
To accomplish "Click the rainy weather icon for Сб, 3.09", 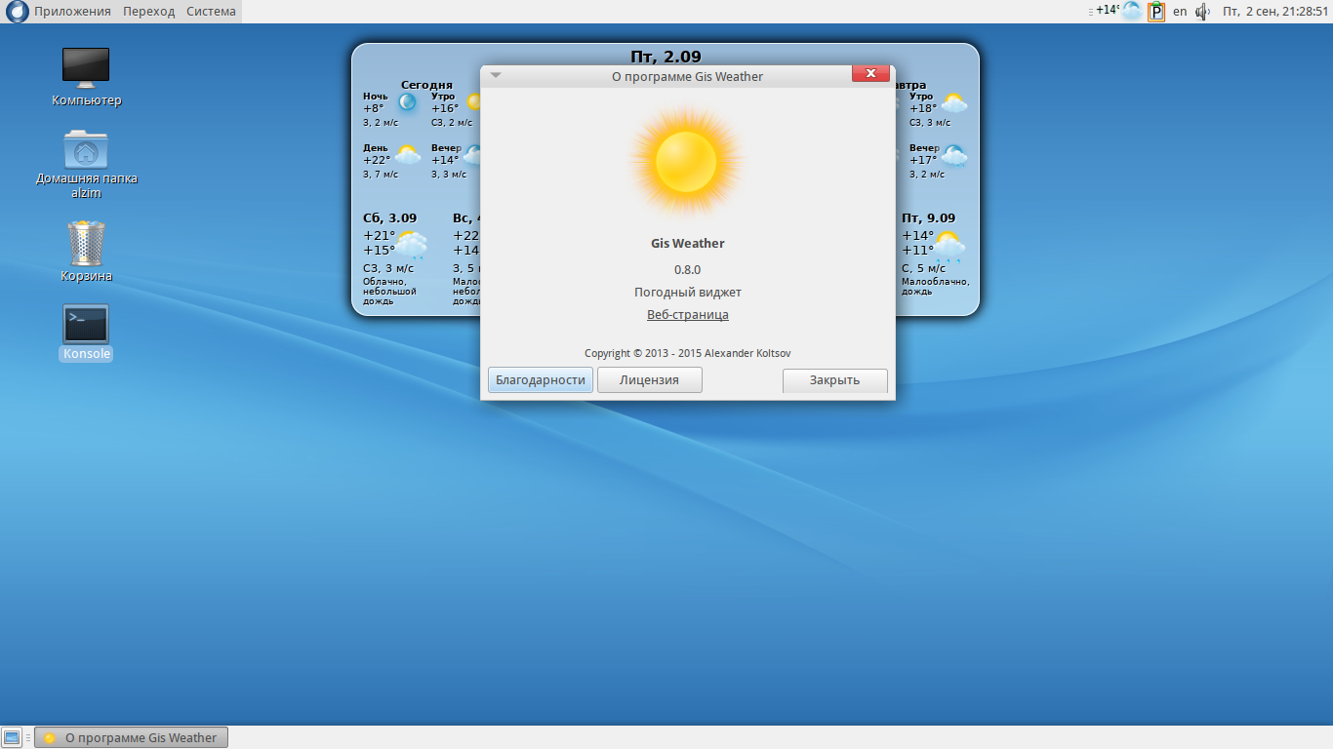I will pyautogui.click(x=411, y=245).
